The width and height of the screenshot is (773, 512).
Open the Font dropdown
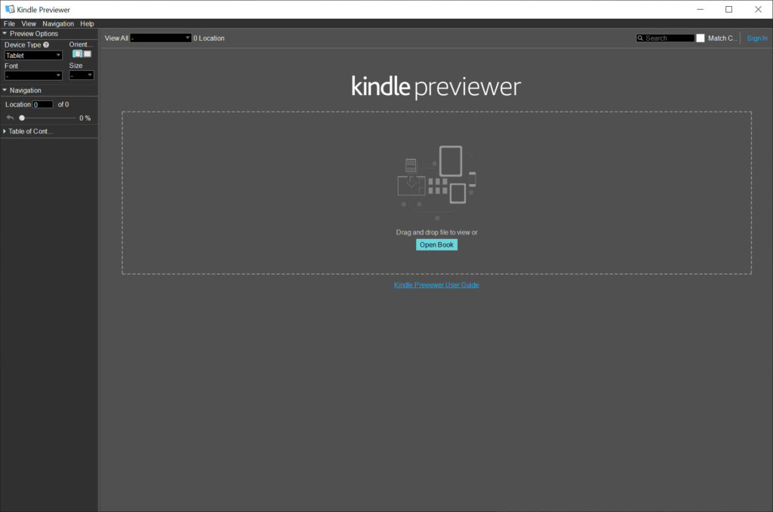33,76
